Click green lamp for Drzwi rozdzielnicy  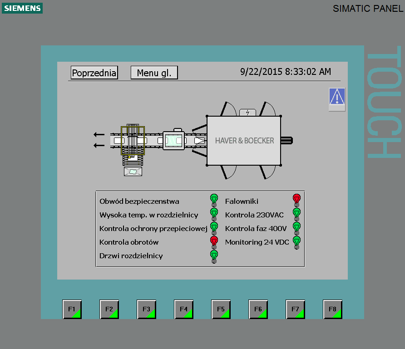214,256
